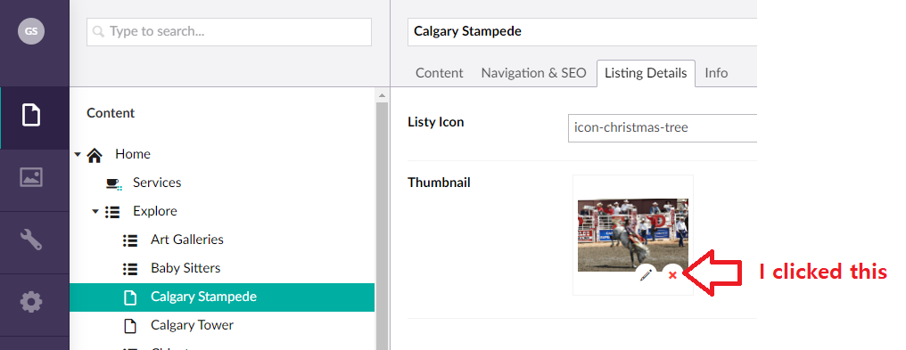
Task: Click the Home house icon in tree
Action: [x=95, y=155]
